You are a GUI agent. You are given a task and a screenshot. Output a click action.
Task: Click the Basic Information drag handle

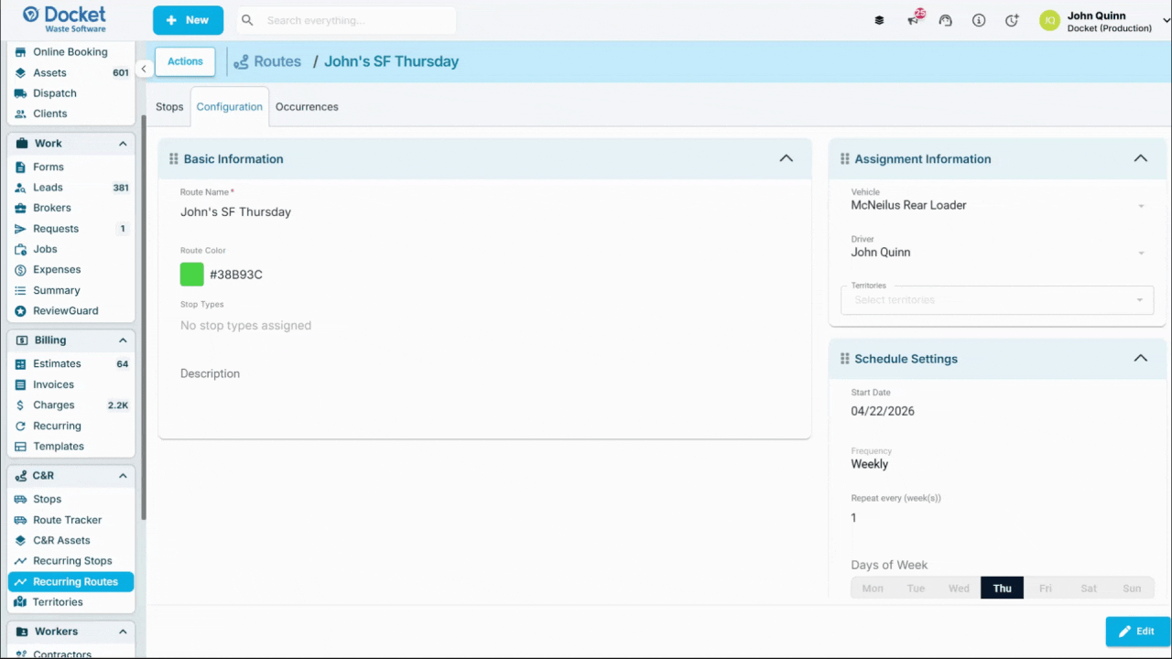coord(173,159)
